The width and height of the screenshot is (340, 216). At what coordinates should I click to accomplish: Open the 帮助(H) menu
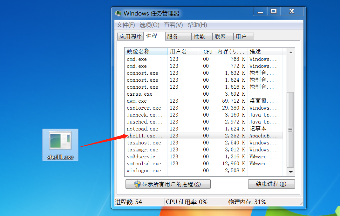[197, 25]
